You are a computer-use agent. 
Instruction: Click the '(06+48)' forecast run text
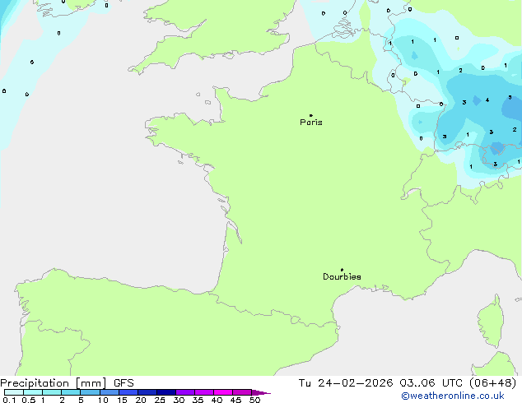[492, 383]
